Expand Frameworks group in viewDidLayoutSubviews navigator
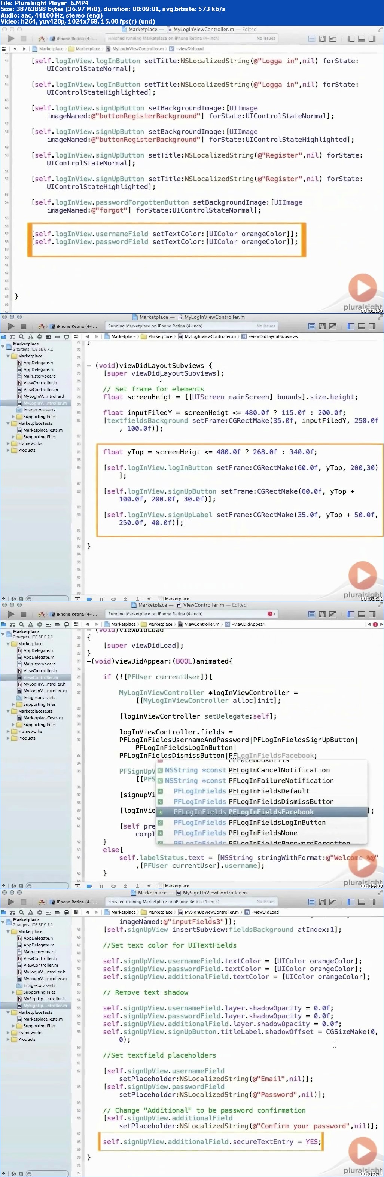Viewport: 384px width, 1177px height. pyautogui.click(x=8, y=443)
